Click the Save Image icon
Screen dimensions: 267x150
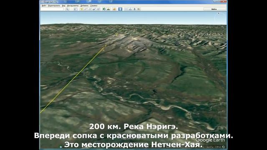[x=135, y=9]
